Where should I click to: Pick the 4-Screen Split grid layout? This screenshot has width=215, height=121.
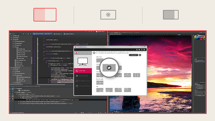coord(100,82)
